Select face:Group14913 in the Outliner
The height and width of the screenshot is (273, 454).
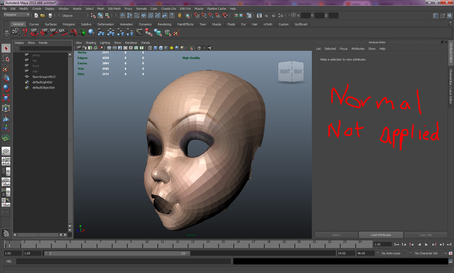tap(44, 77)
